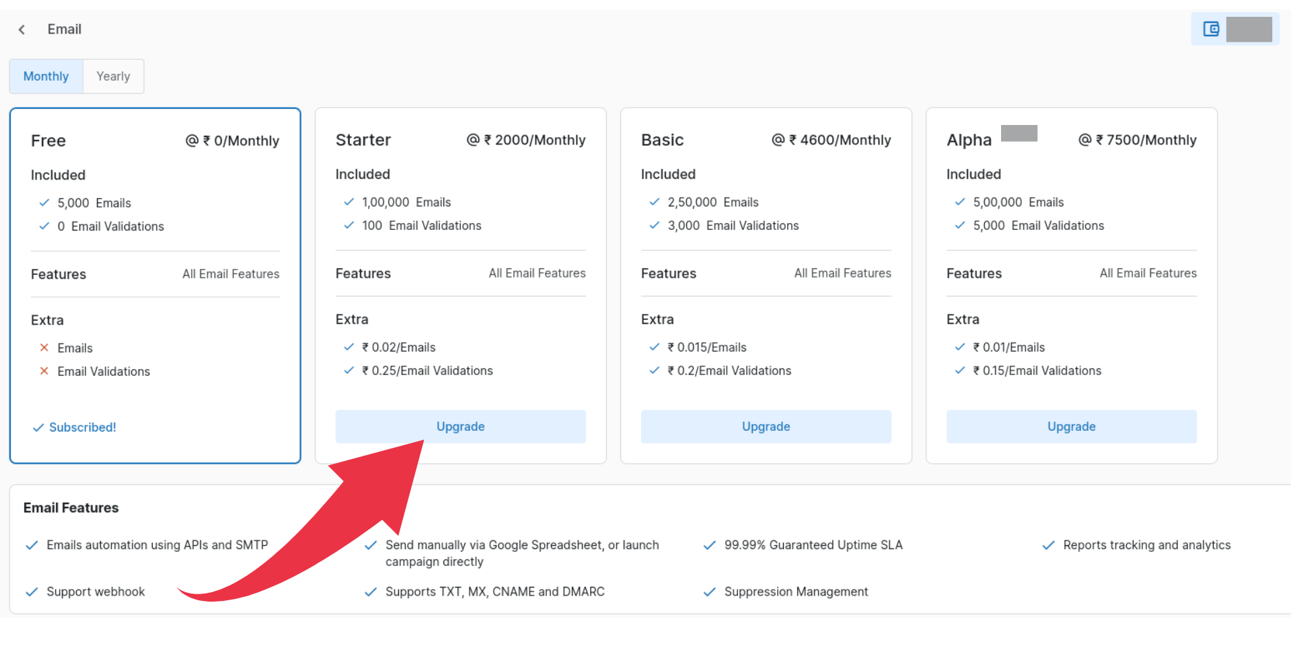Screen dimensions: 1291x648
Task: Click the red X beside Emails
Action: pyautogui.click(x=44, y=348)
